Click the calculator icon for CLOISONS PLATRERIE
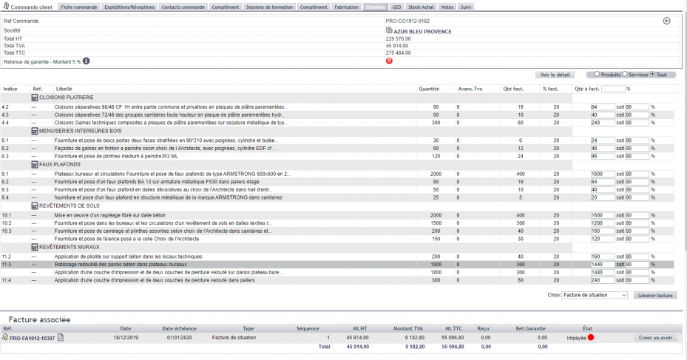687x360 pixels. click(x=35, y=98)
